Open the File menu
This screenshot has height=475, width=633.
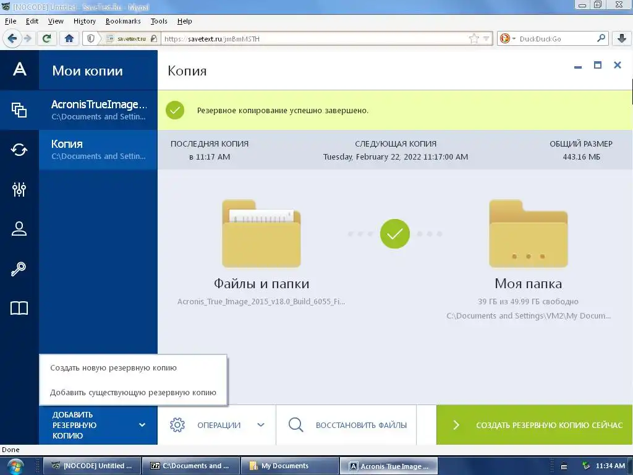(11, 21)
